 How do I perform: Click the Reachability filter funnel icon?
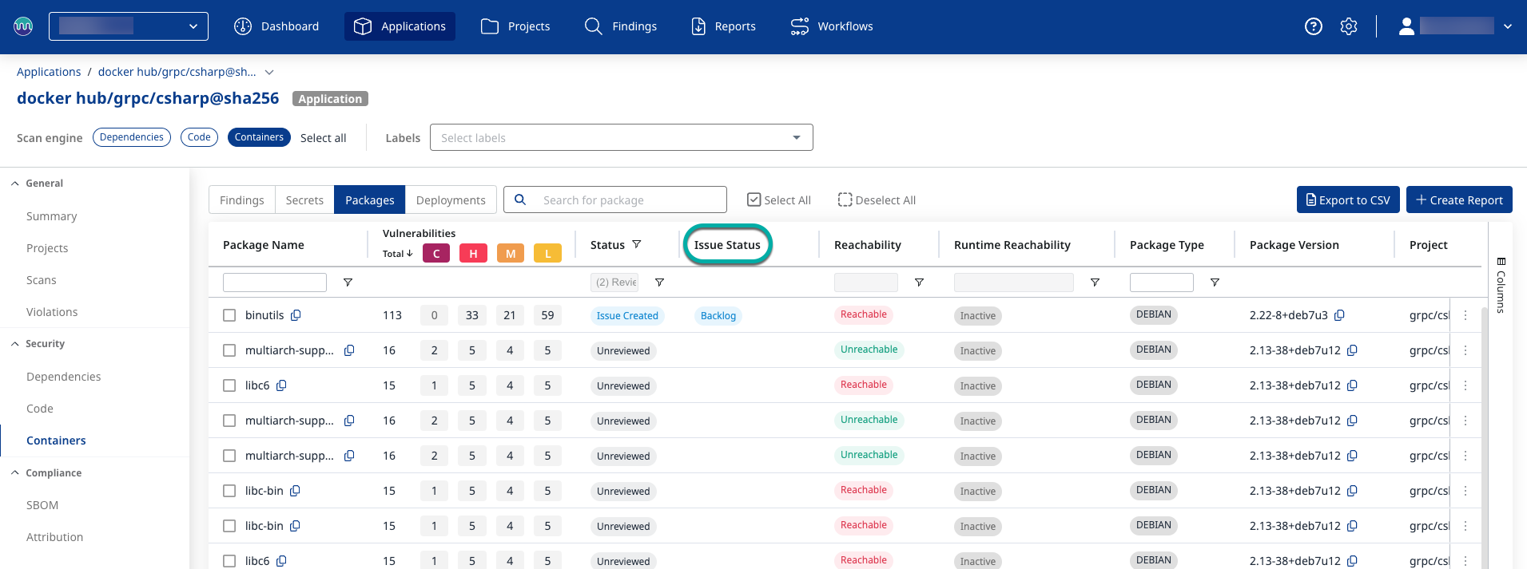tap(919, 283)
